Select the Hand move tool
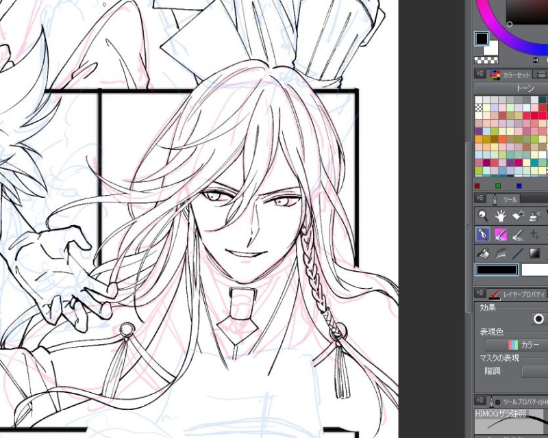This screenshot has height=438, width=548. pos(501,216)
